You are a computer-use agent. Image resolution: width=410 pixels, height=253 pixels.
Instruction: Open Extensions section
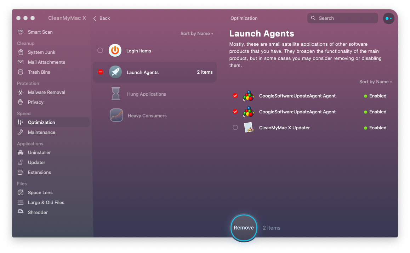[40, 172]
